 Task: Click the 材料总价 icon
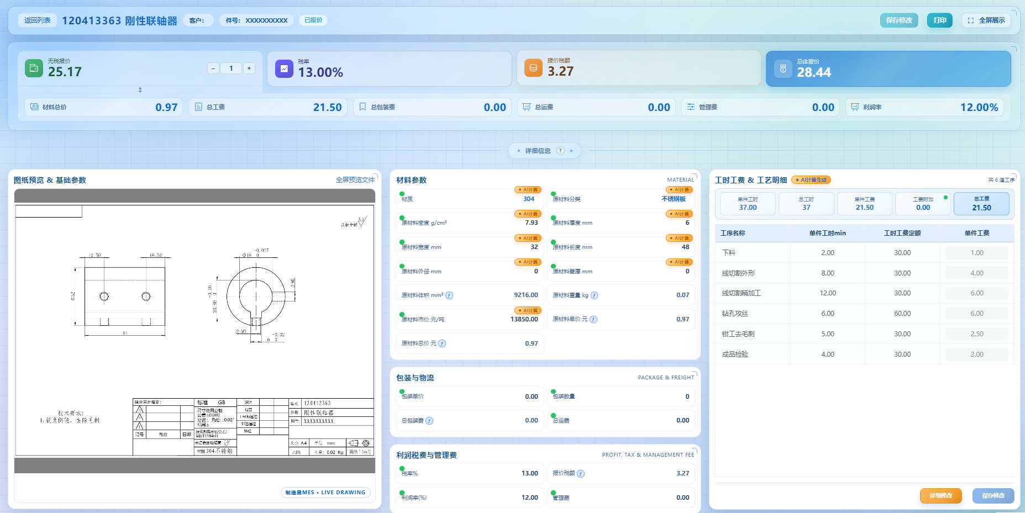click(34, 107)
